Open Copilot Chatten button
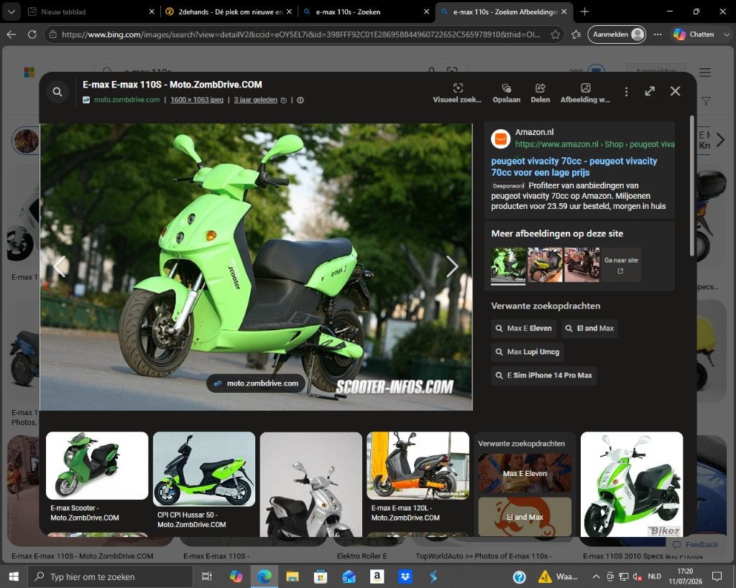Image resolution: width=736 pixels, height=588 pixels. 694,34
